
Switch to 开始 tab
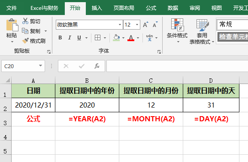75,8
